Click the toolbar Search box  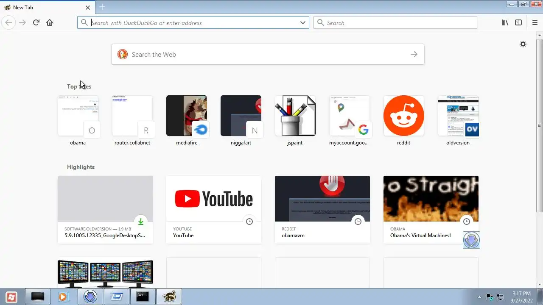[x=395, y=22]
